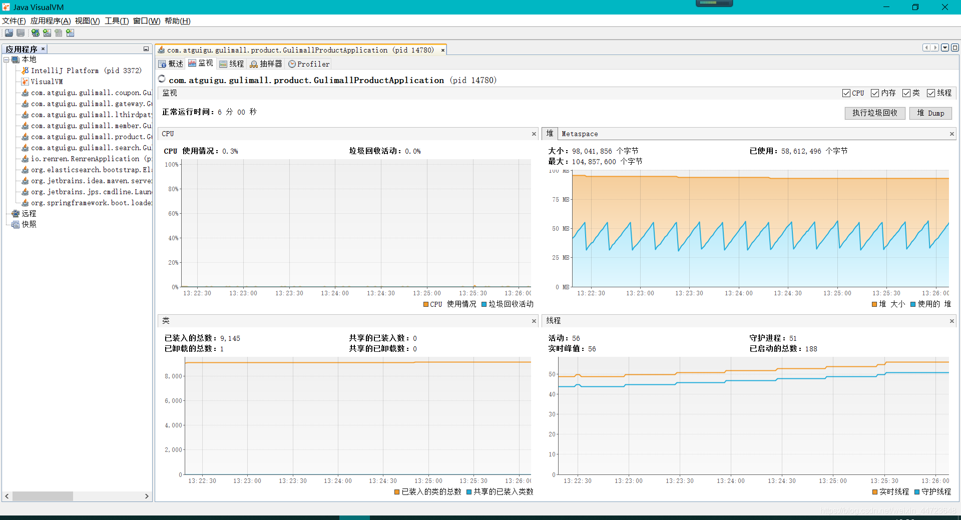Viewport: 961px width, 520px height.
Task: Open the 文件(F) menu
Action: (x=14, y=21)
